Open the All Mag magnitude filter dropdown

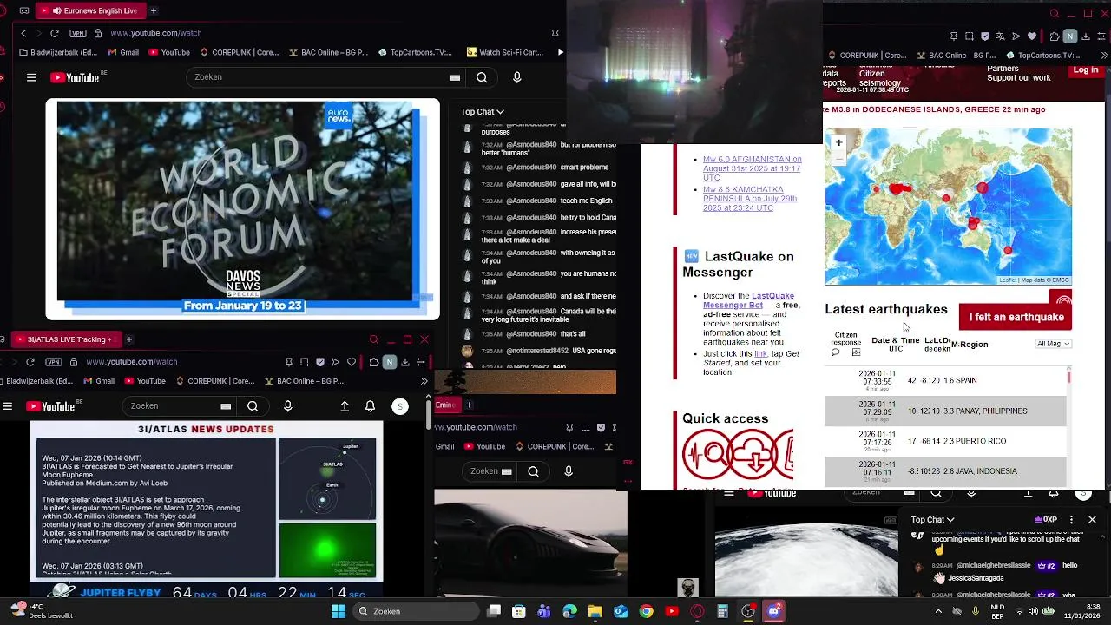pyautogui.click(x=1054, y=344)
